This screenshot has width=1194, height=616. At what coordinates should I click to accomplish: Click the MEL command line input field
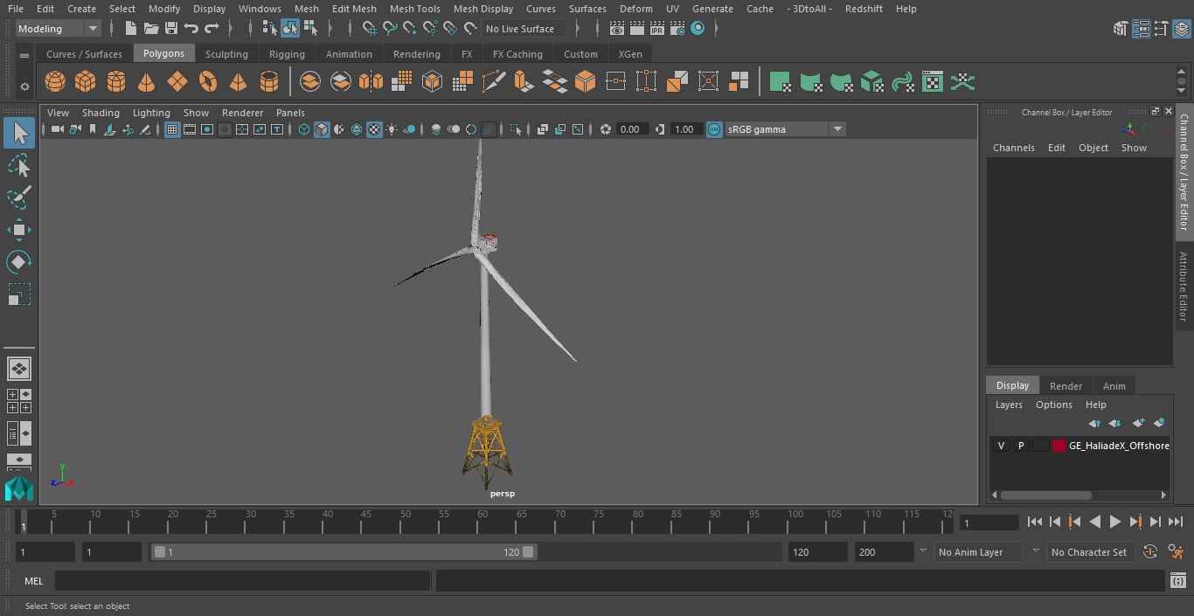point(242,581)
